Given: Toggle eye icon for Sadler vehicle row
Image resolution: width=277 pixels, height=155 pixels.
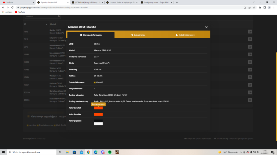Looking at the screenshot, I should (x=250, y=32).
